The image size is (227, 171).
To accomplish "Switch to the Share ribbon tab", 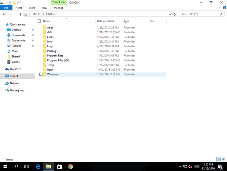I will coord(32,8).
